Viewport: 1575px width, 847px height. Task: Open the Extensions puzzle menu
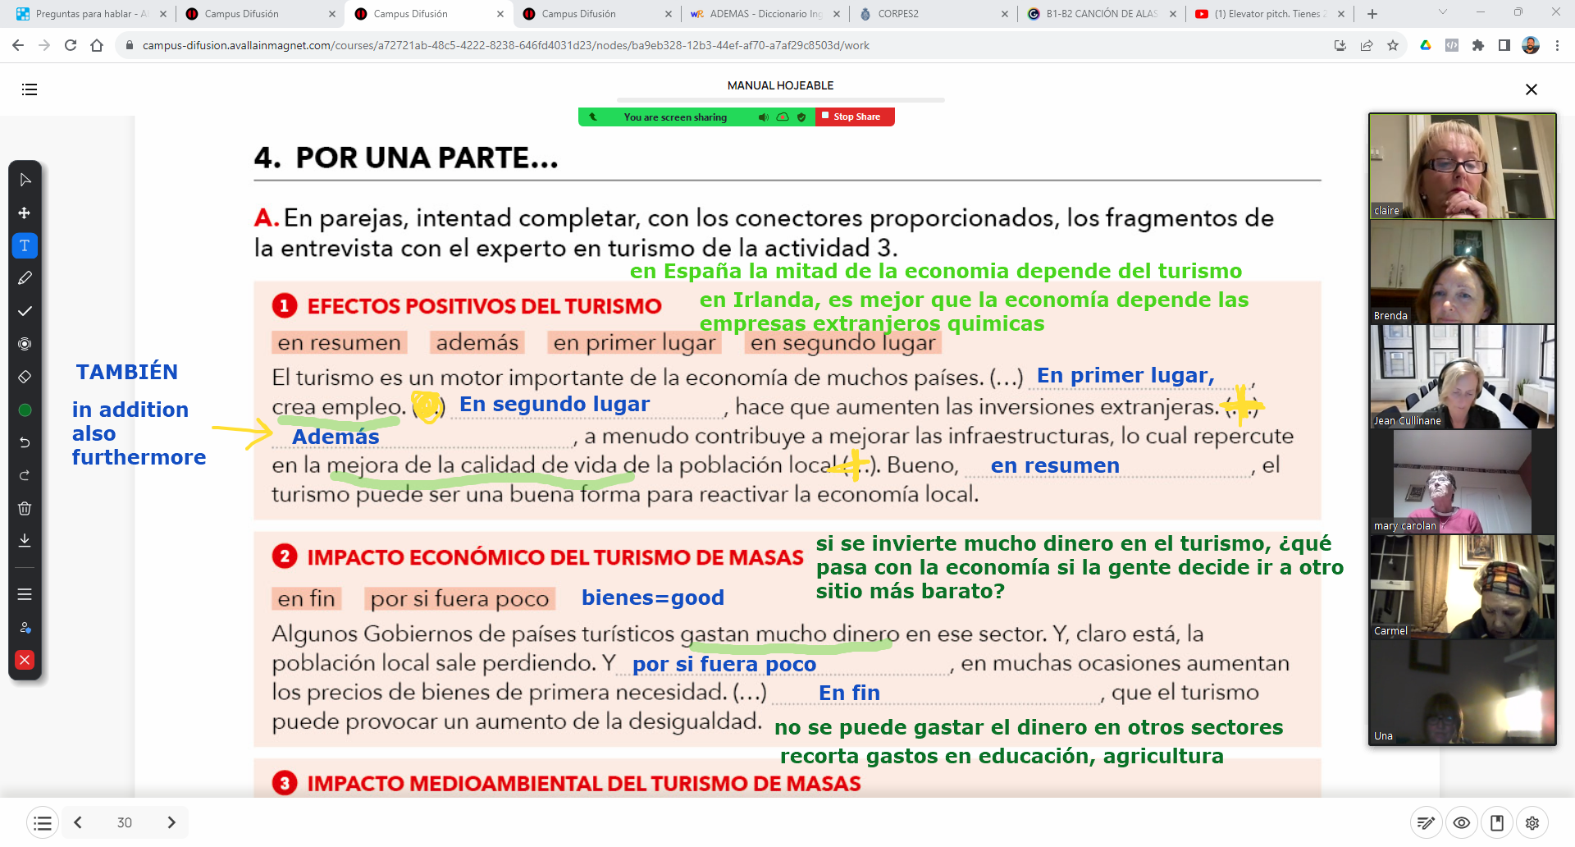click(1478, 46)
